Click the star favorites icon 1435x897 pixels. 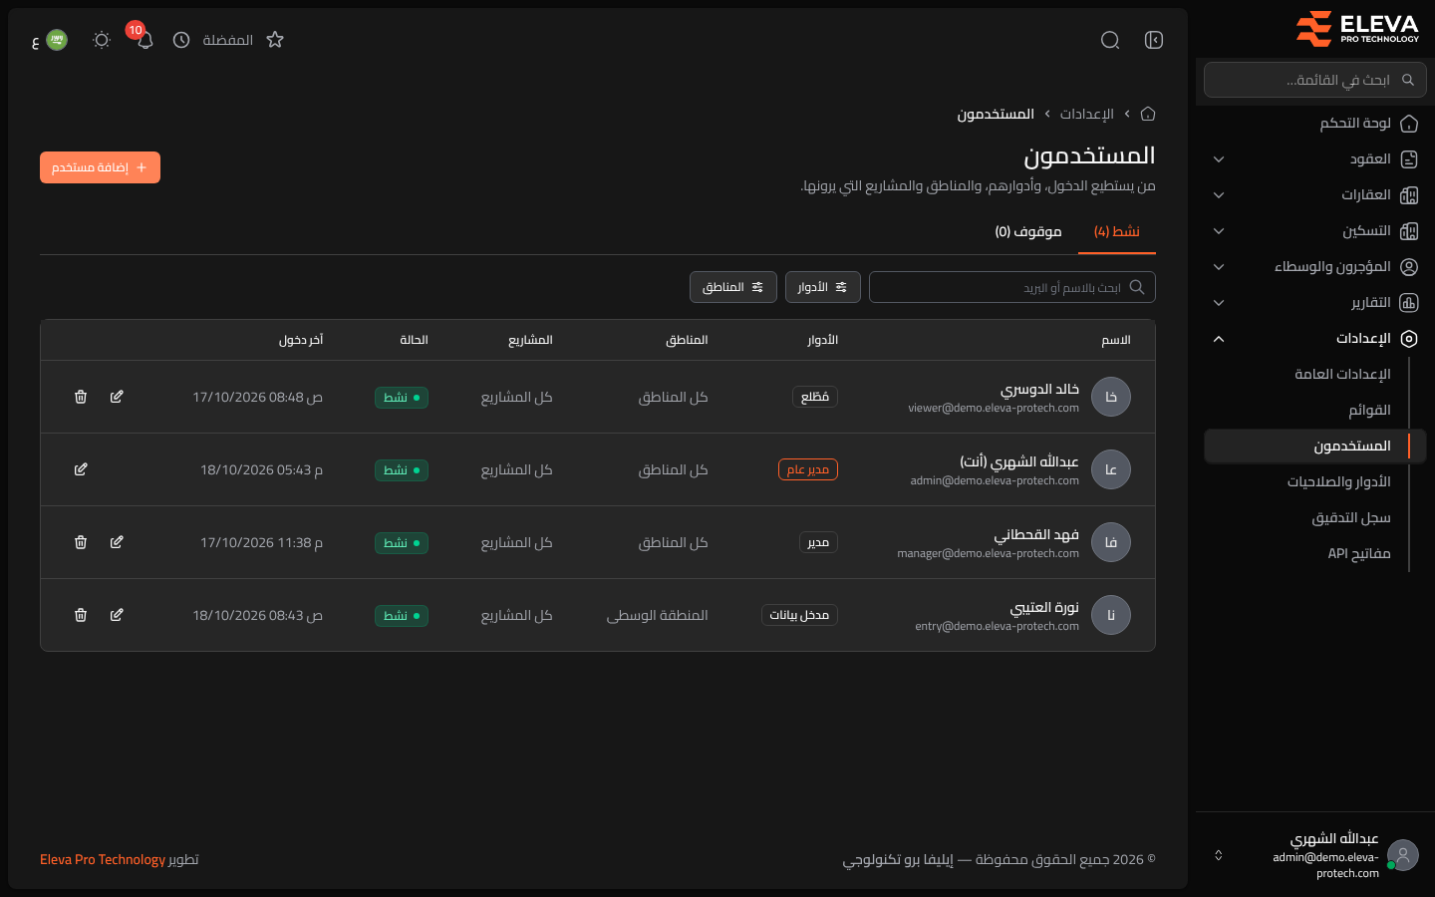pos(275,40)
